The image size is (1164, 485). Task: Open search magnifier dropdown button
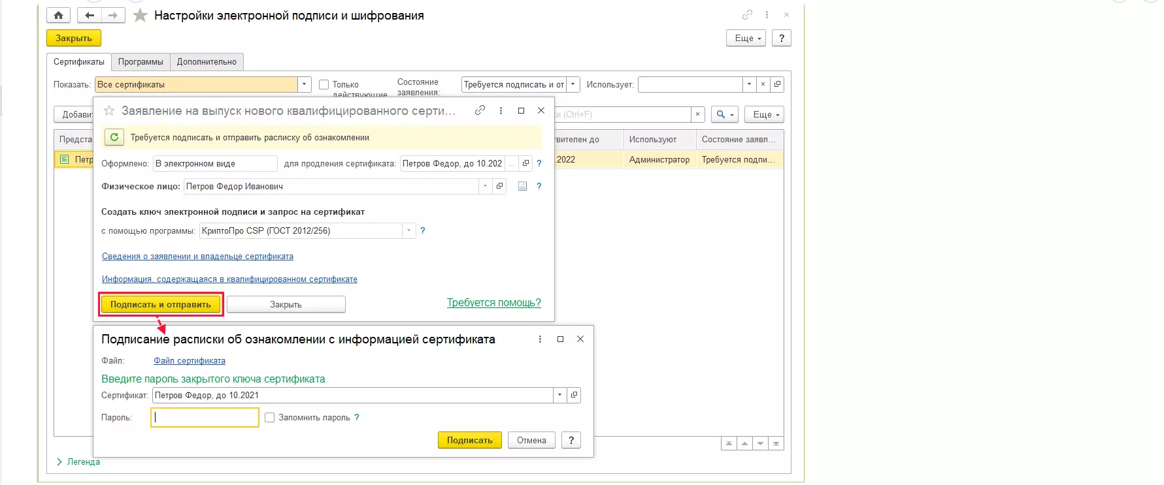pos(724,114)
